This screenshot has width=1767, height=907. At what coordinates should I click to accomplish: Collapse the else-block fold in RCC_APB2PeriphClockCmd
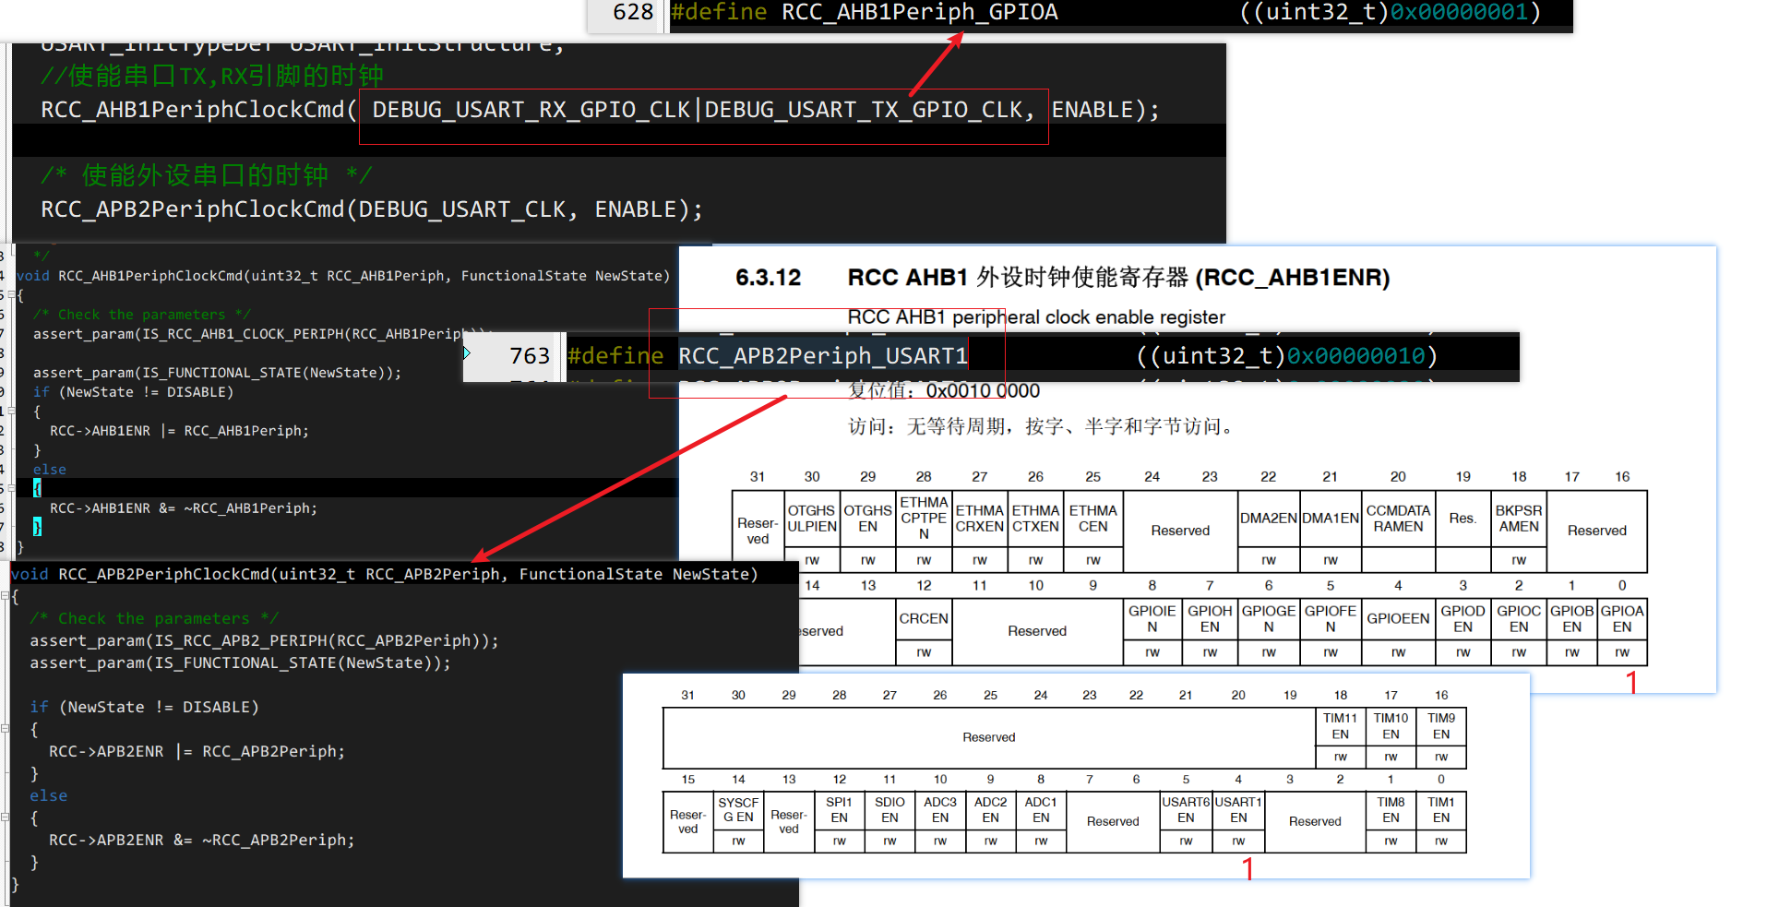tap(6, 817)
